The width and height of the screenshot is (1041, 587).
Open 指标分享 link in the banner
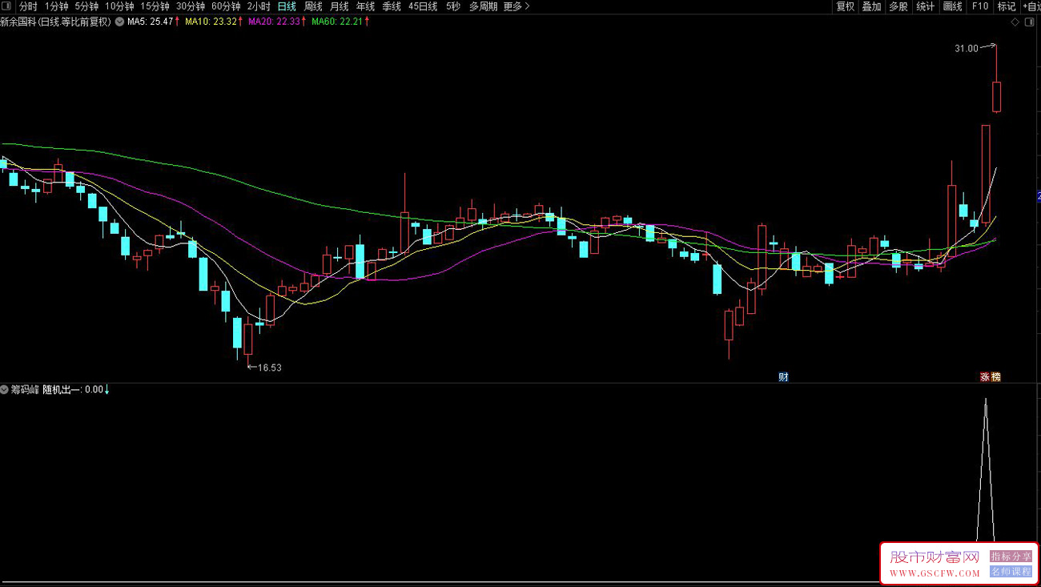tap(1011, 556)
